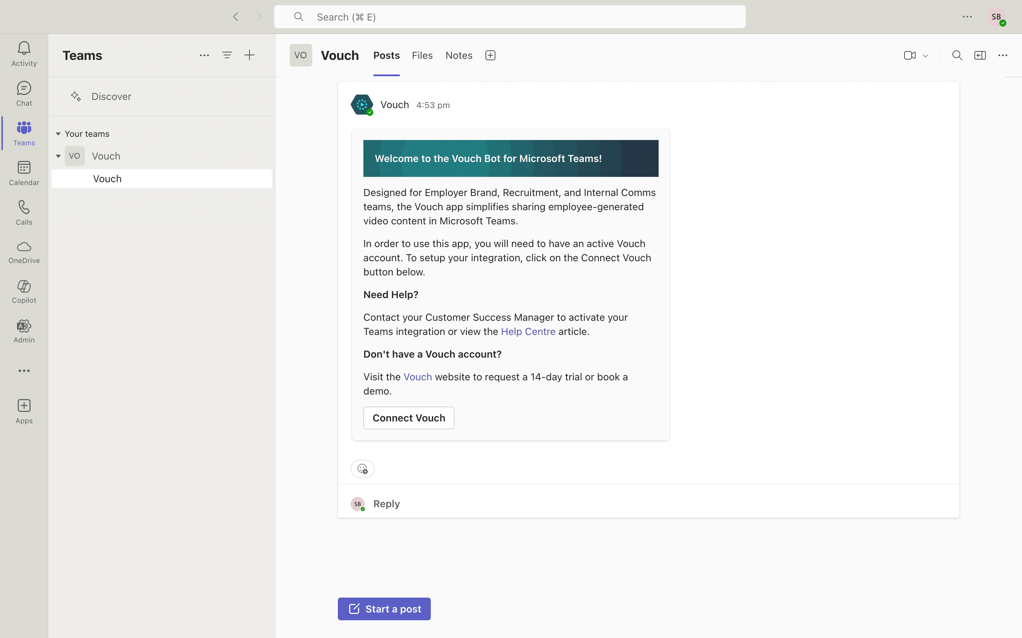Switch to the Files tab

(422, 55)
